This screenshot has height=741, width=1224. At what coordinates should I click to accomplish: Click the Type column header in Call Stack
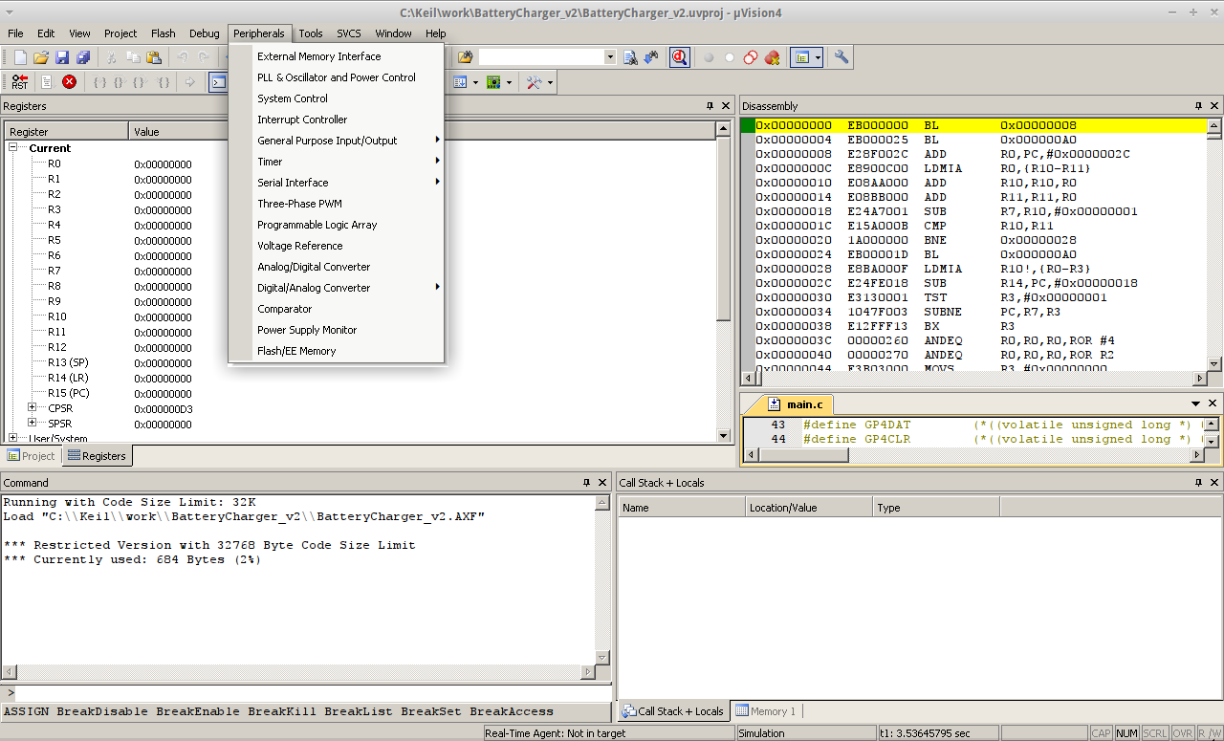coord(936,508)
